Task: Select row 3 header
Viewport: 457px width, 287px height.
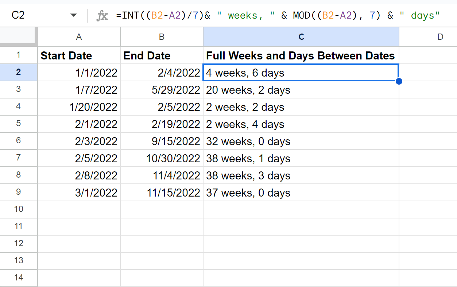Action: click(x=19, y=90)
